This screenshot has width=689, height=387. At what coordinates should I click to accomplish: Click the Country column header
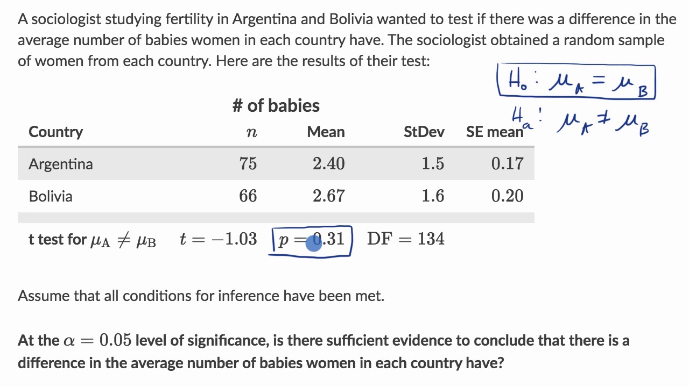[55, 132]
